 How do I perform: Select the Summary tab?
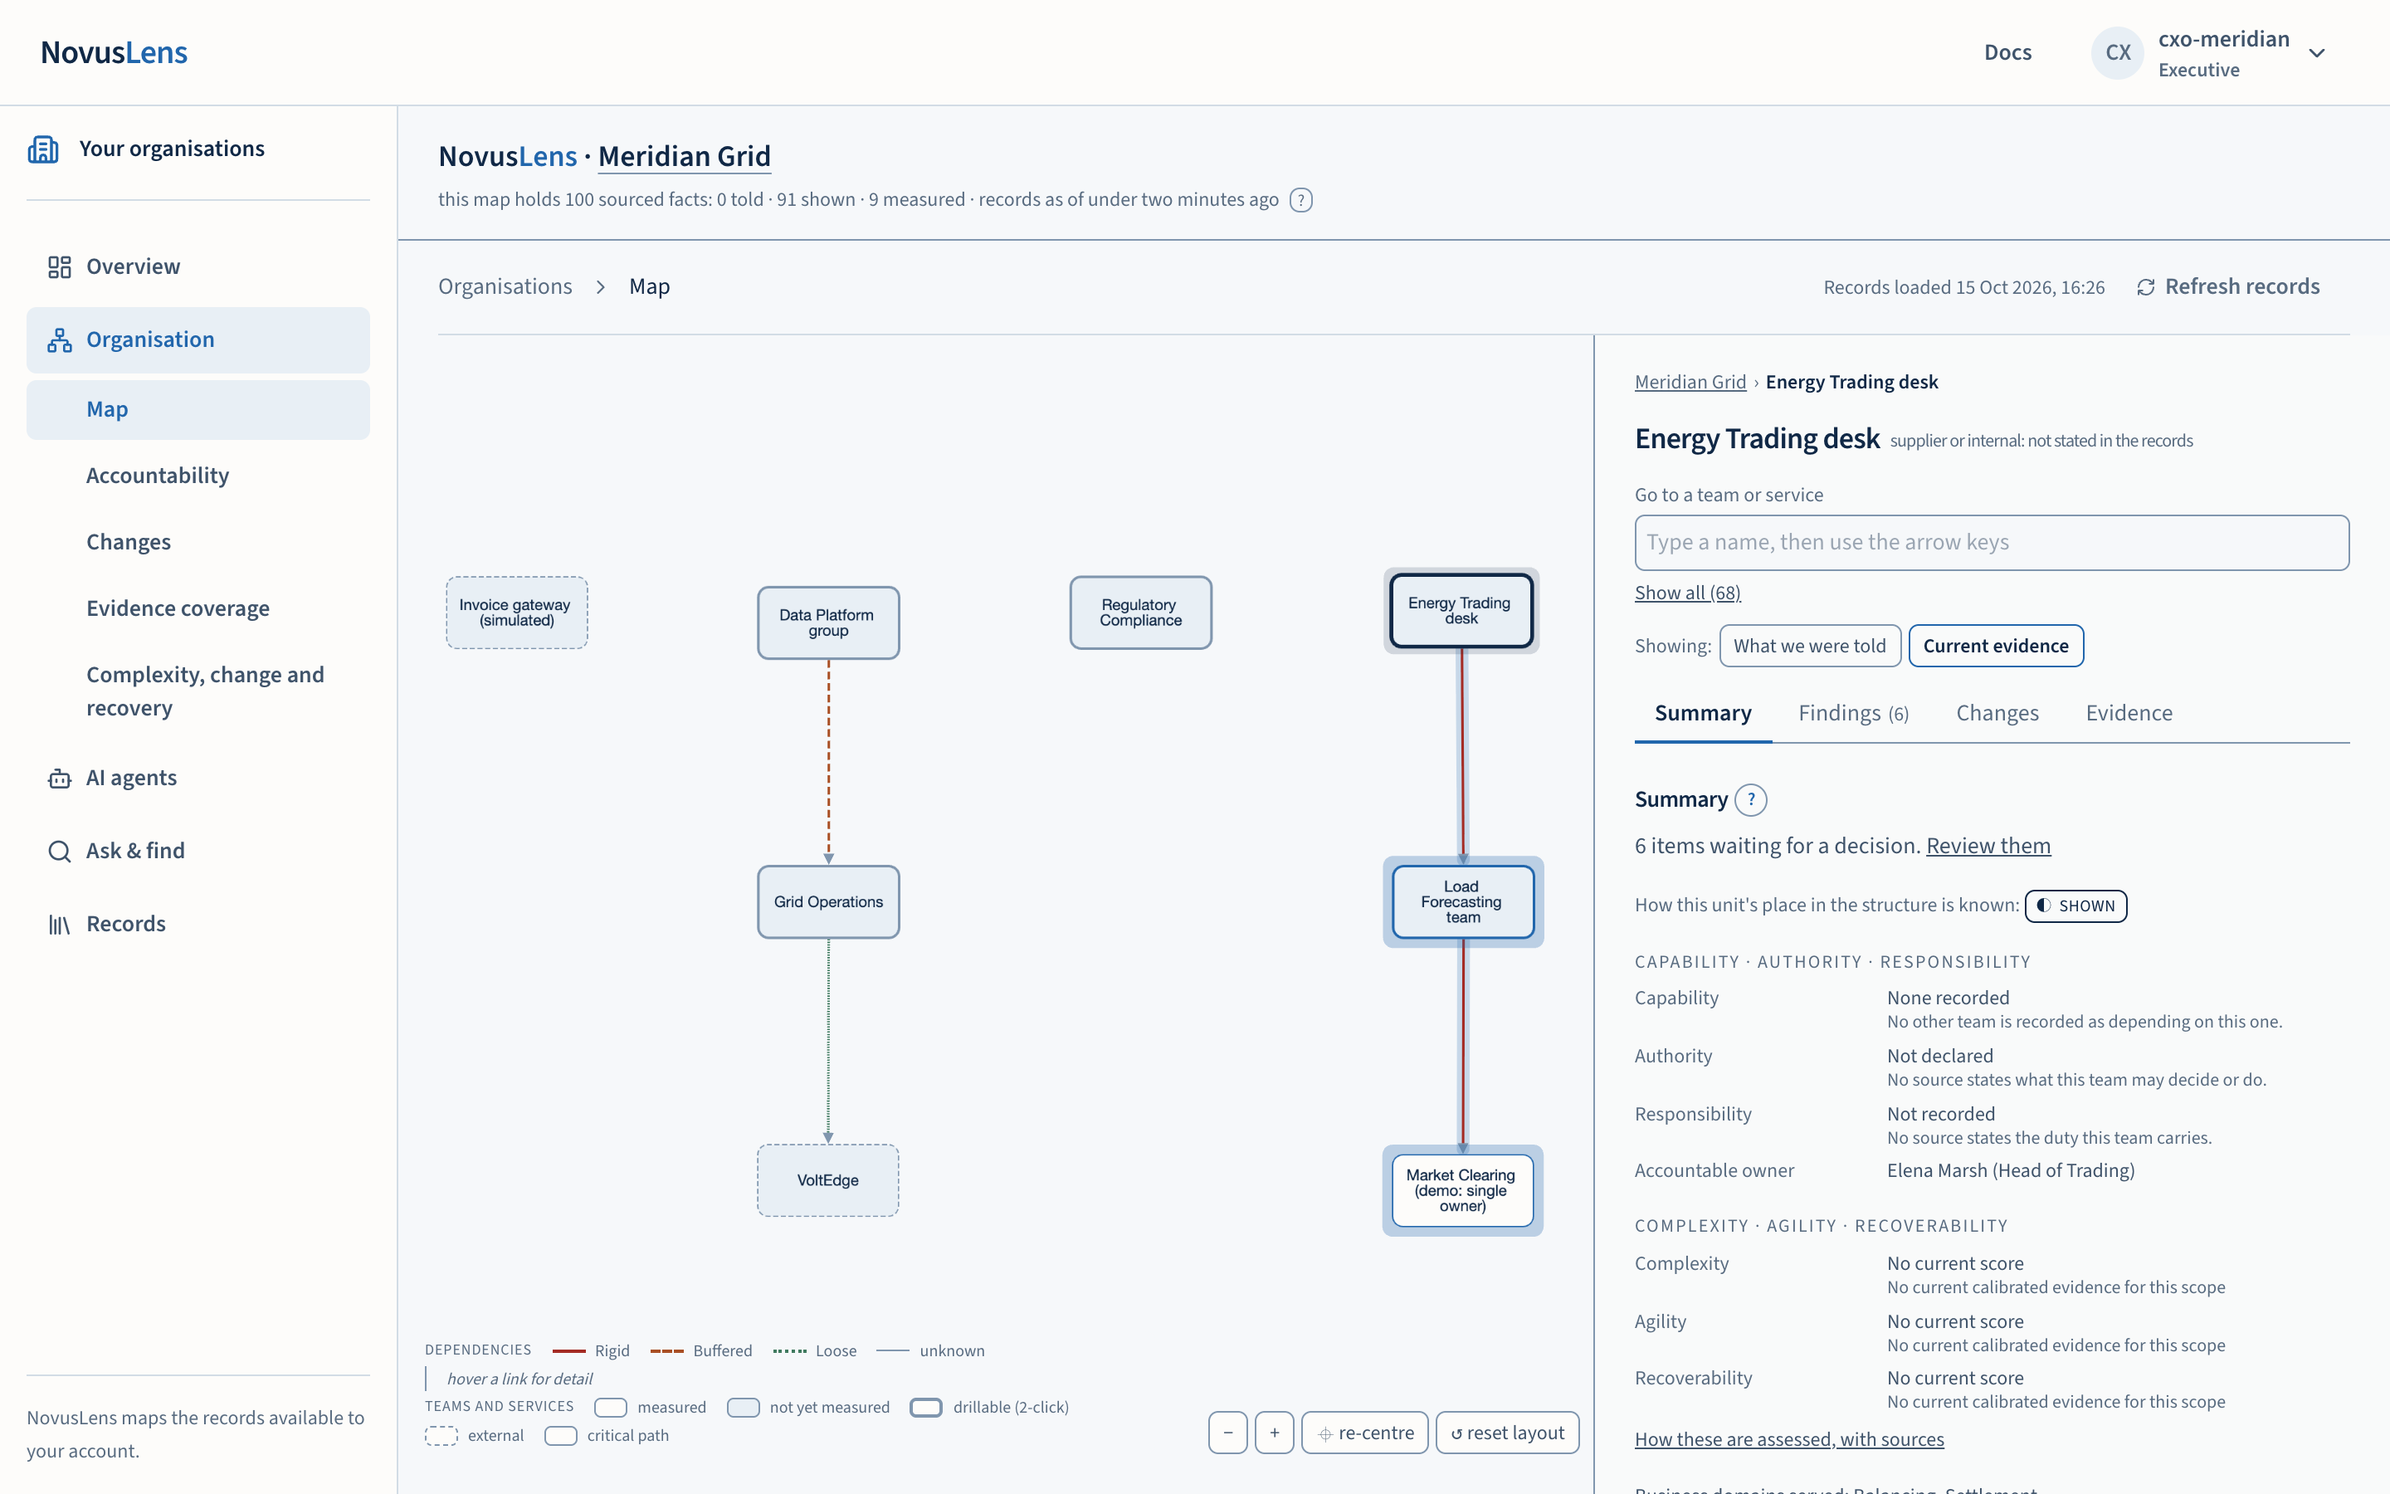pyautogui.click(x=1703, y=714)
